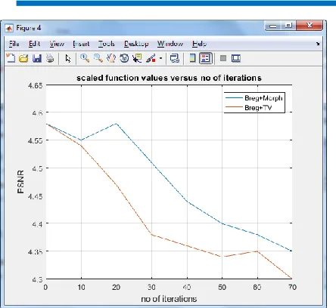Open the Help menu
The height and width of the screenshot is (308, 336).
click(199, 44)
